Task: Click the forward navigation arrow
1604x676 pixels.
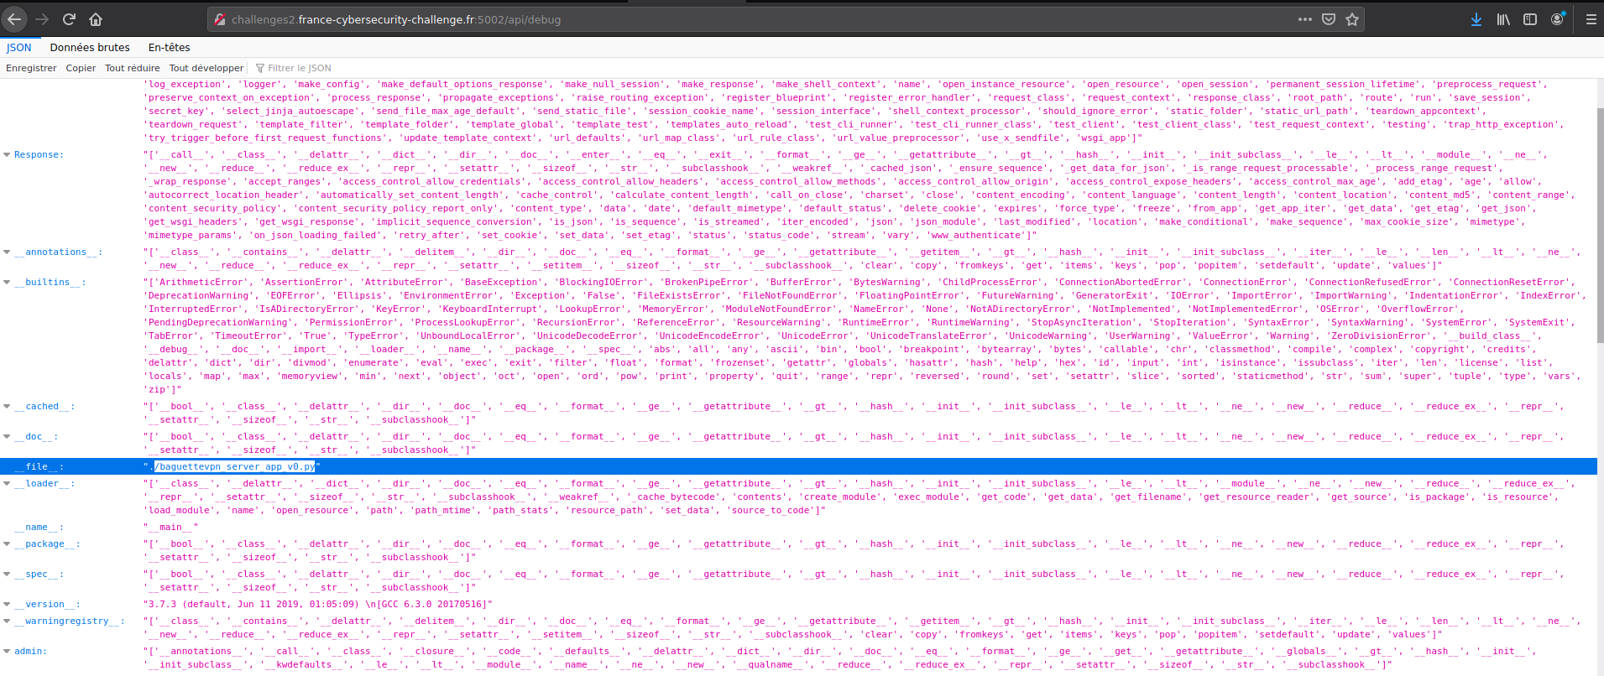Action: (42, 19)
